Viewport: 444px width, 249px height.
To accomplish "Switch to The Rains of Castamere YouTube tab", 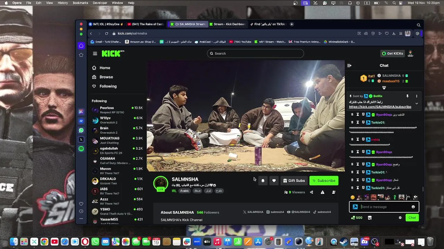I will 146,24.
